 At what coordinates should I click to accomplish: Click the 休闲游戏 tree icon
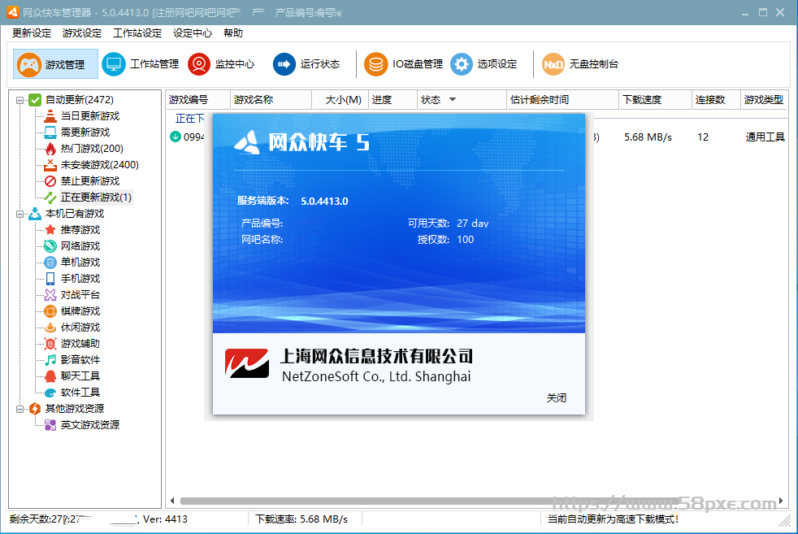pyautogui.click(x=50, y=328)
